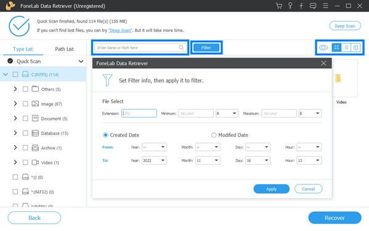Viewport: 369px width, 231px height.
Task: Click the Recover button
Action: 335,218
